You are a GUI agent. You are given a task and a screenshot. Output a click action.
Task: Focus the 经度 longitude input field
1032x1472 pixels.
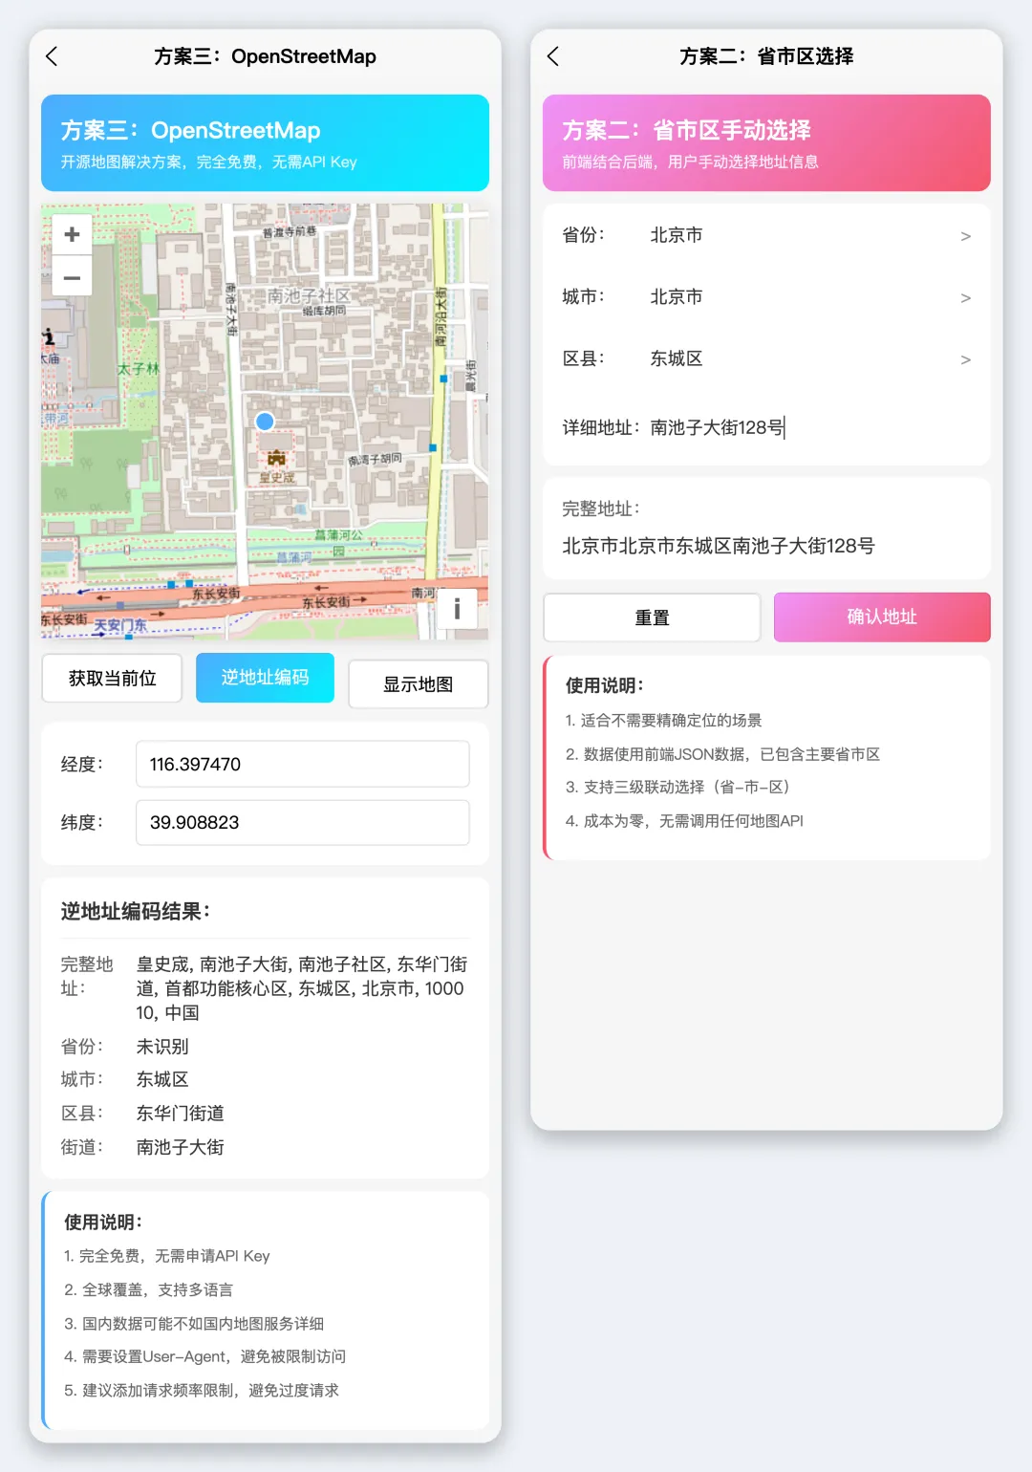tap(303, 764)
